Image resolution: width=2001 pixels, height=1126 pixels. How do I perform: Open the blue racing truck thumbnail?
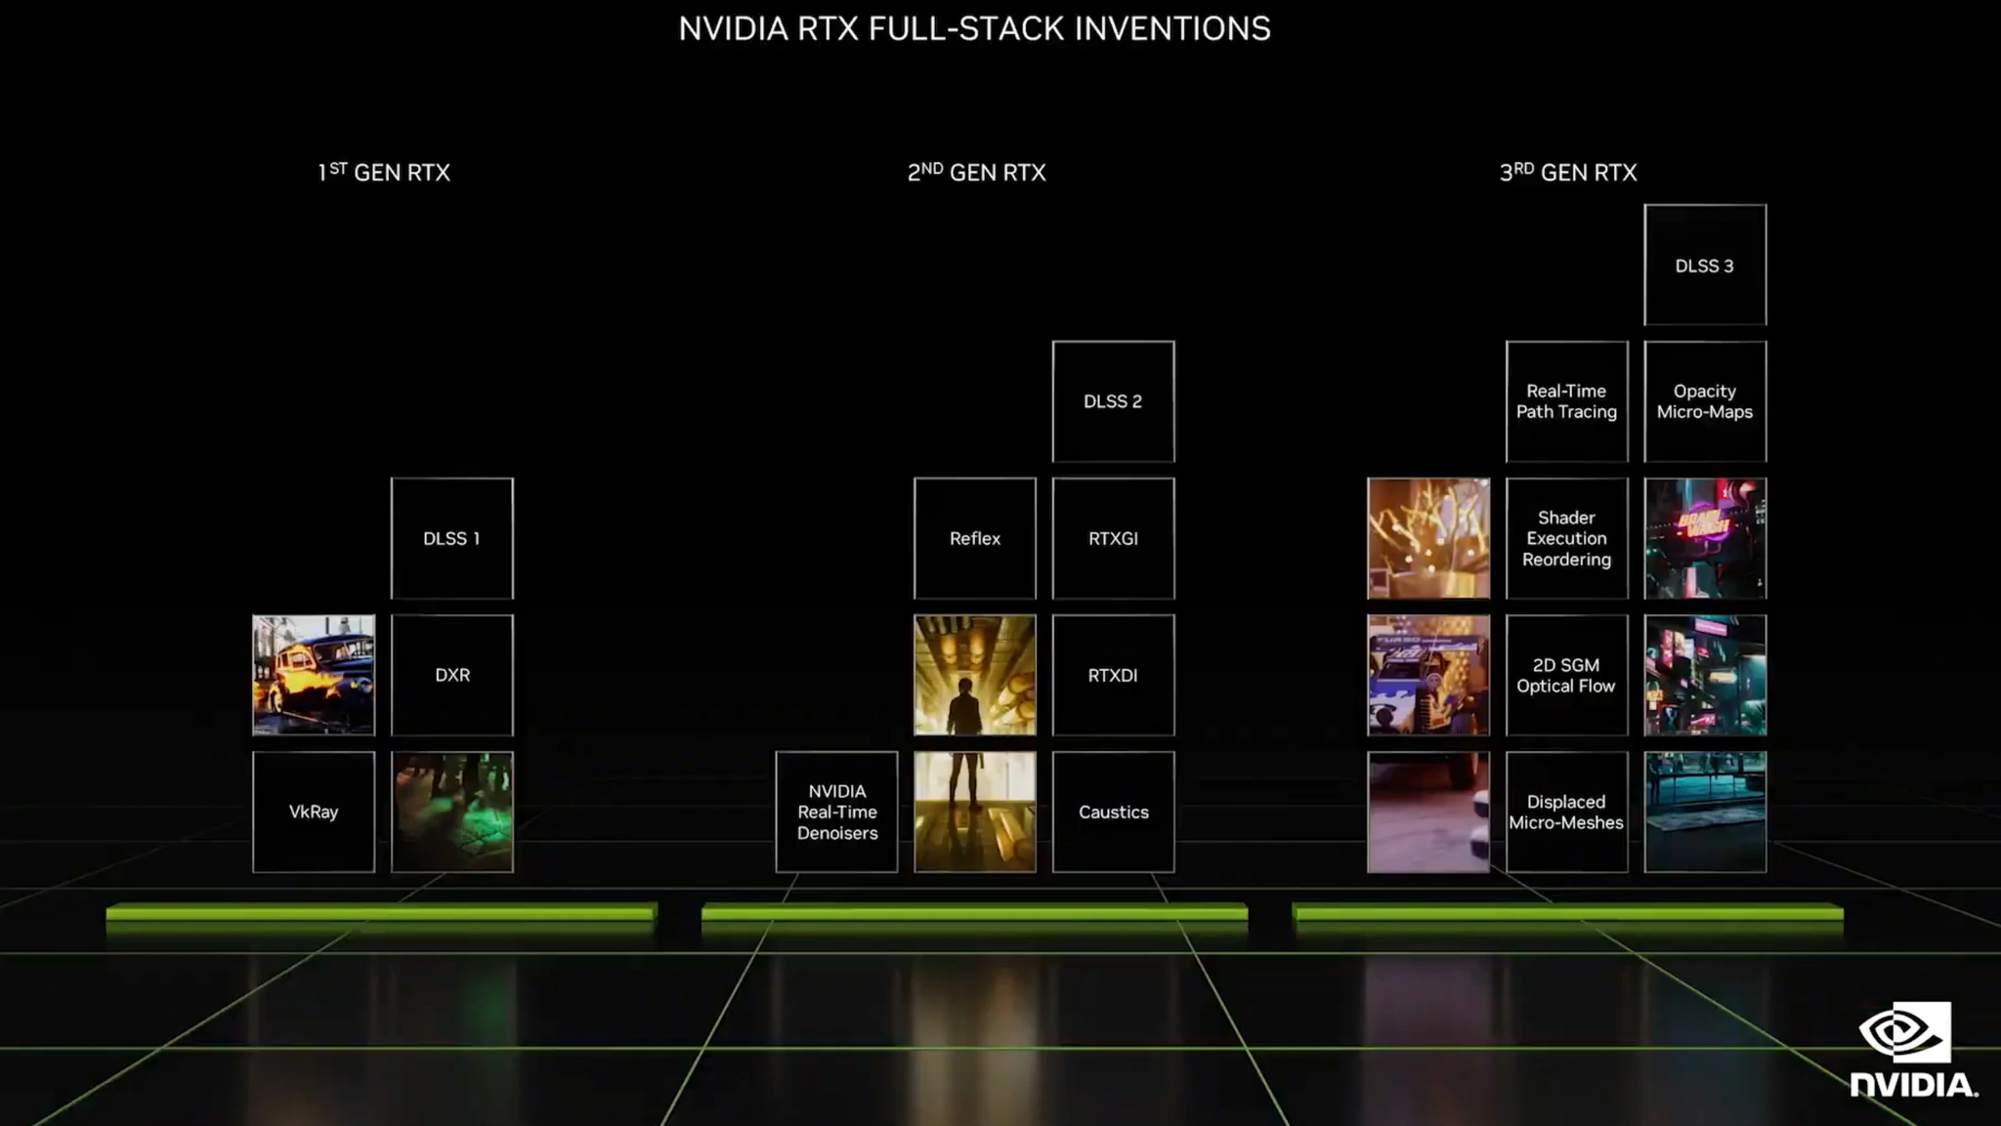coord(1428,675)
